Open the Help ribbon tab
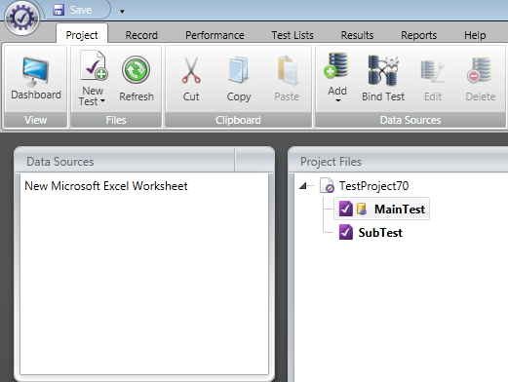The height and width of the screenshot is (382, 508). tap(475, 35)
